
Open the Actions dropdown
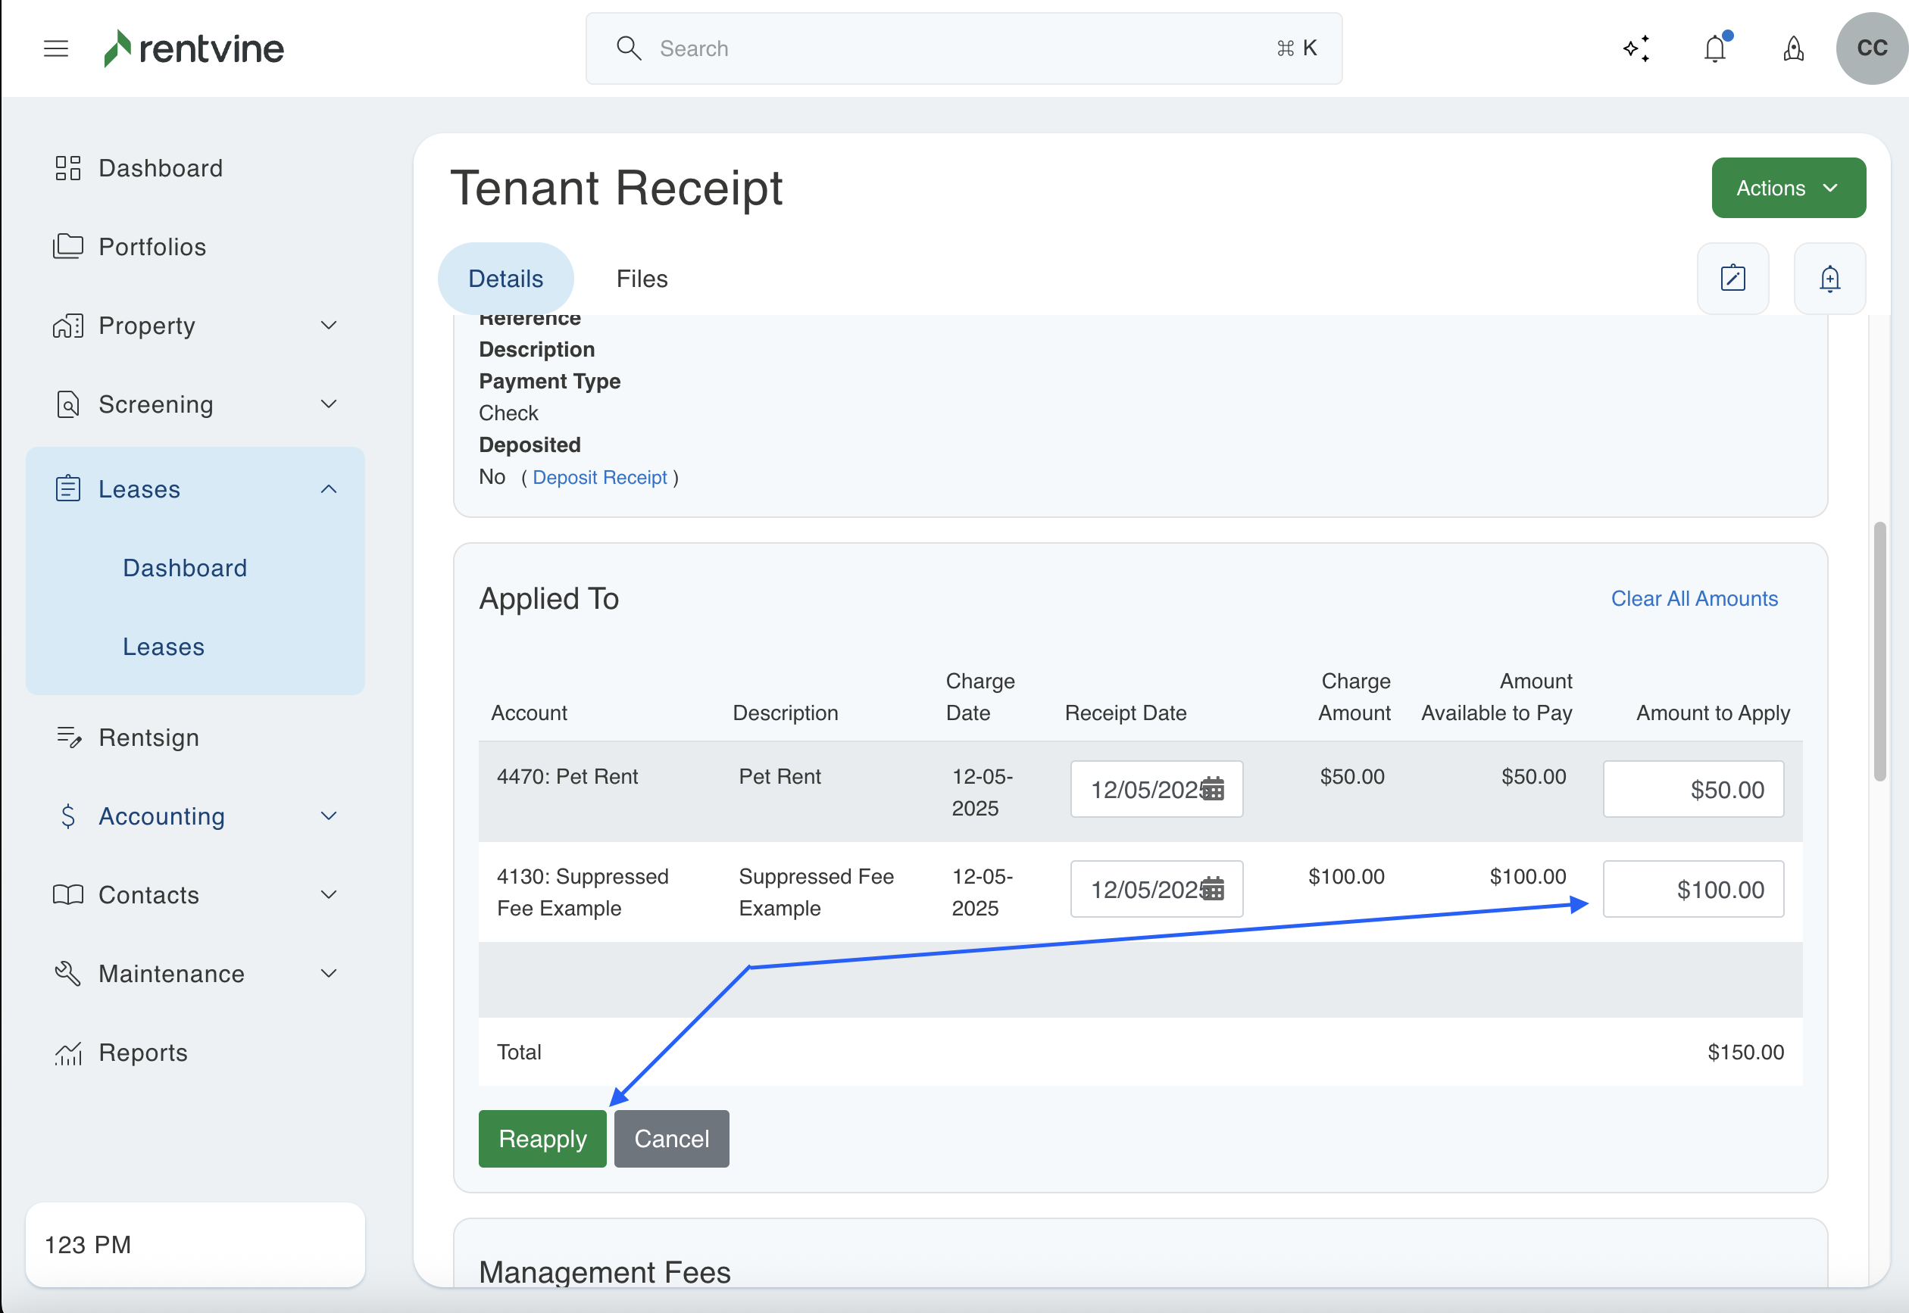(x=1788, y=189)
